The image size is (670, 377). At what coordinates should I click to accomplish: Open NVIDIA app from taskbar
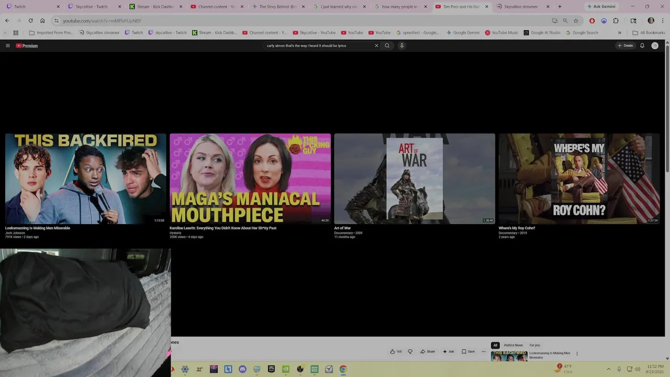point(285,369)
